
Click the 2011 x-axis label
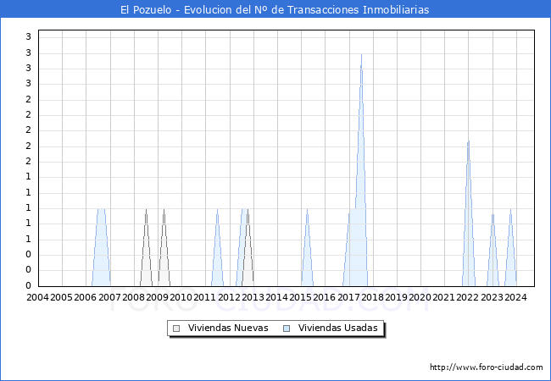(x=205, y=297)
